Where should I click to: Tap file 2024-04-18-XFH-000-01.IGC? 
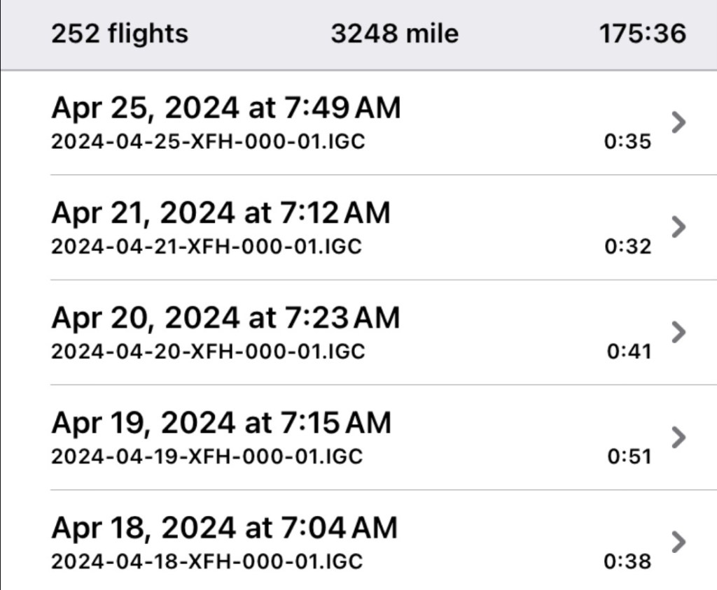207,561
